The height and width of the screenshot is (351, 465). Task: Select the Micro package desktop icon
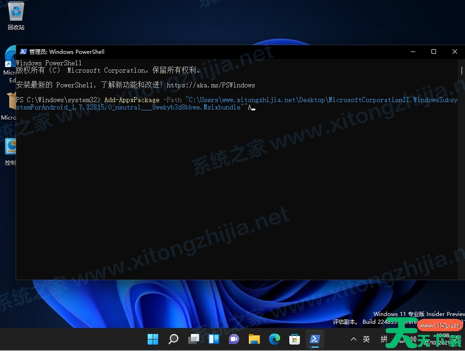9,106
